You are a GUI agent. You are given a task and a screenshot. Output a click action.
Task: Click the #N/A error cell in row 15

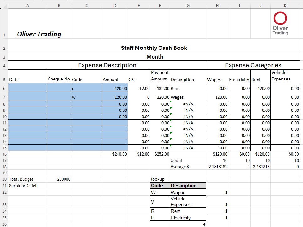tap(188, 148)
